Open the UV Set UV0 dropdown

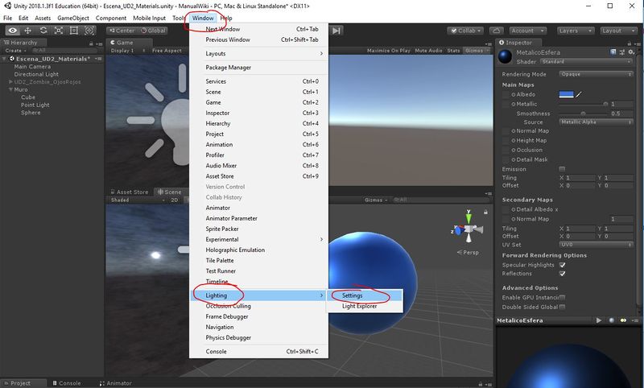pyautogui.click(x=596, y=245)
